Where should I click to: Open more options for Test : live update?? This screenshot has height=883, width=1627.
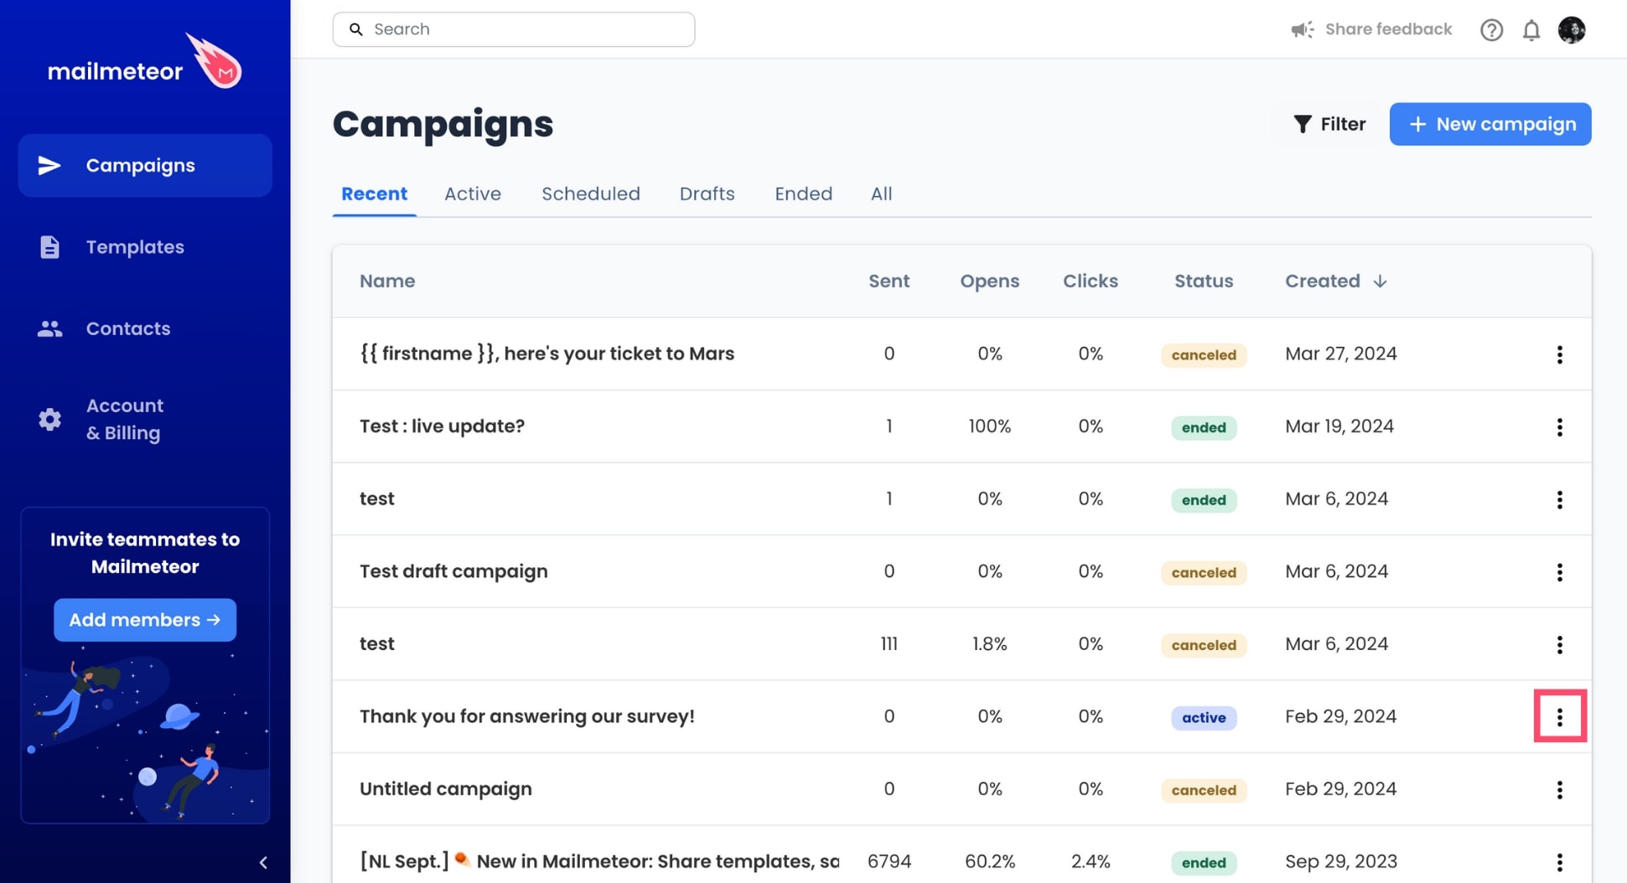pyautogui.click(x=1560, y=427)
